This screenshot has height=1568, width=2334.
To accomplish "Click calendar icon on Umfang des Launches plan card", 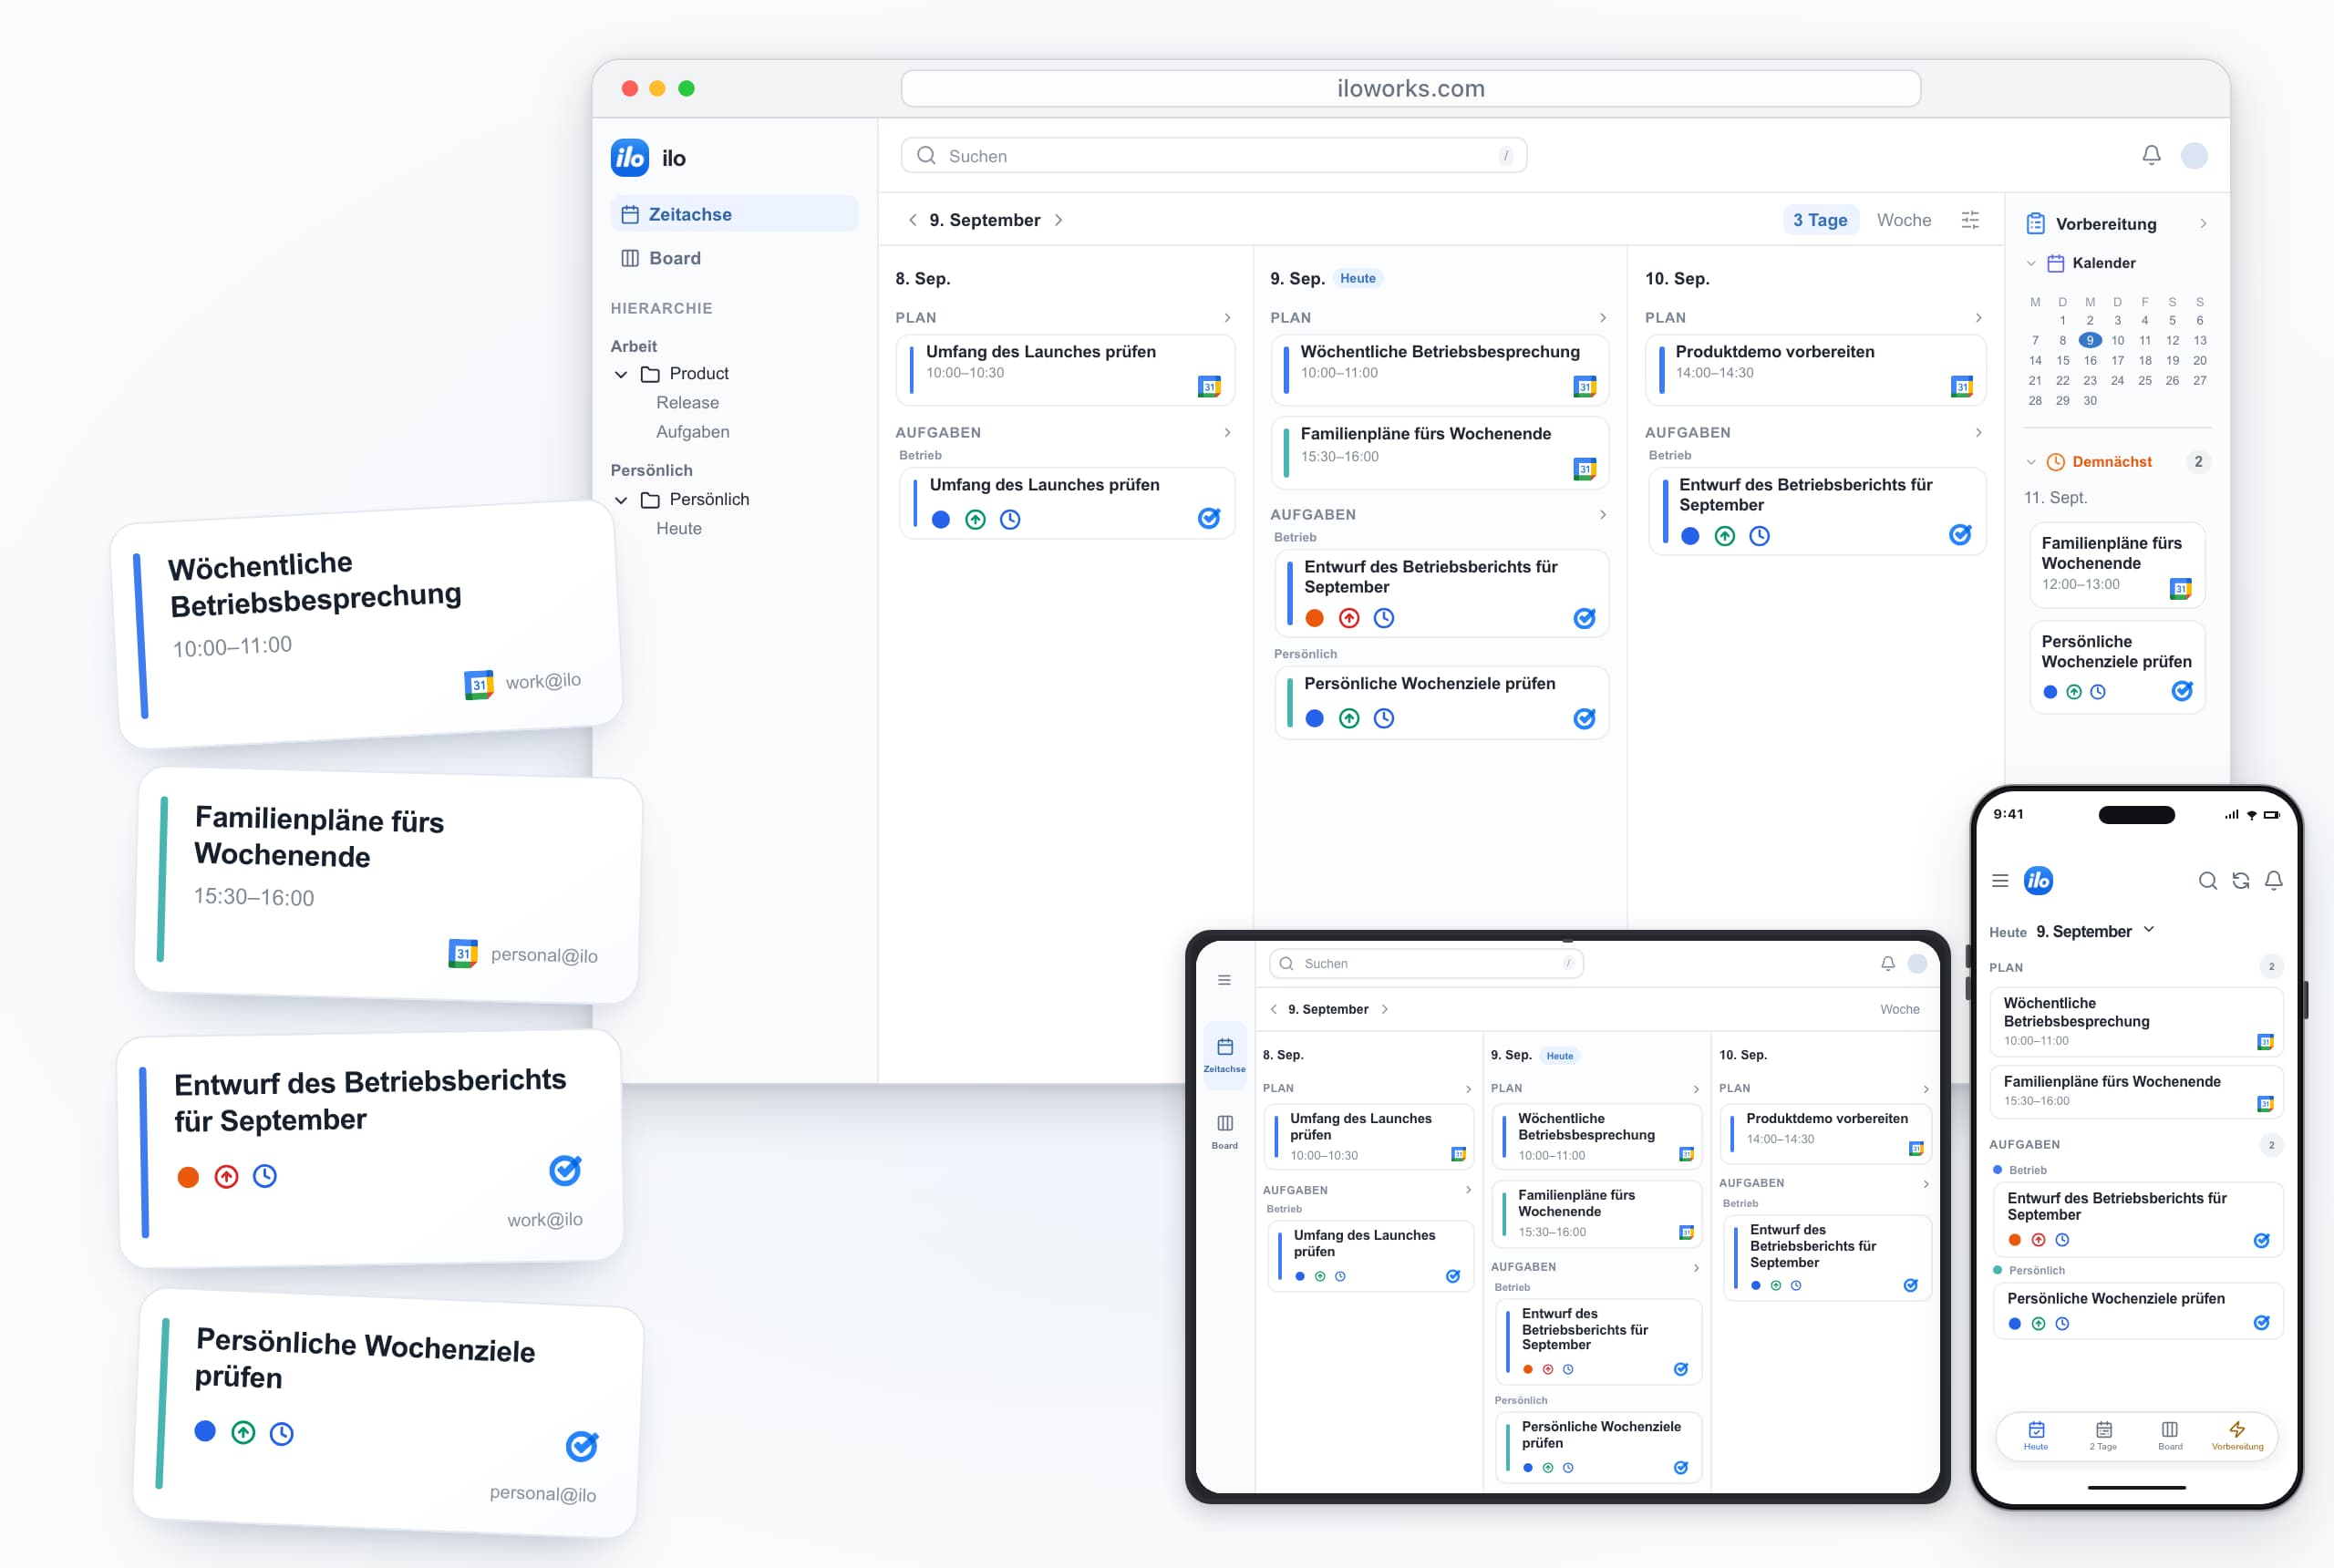I will [1209, 386].
